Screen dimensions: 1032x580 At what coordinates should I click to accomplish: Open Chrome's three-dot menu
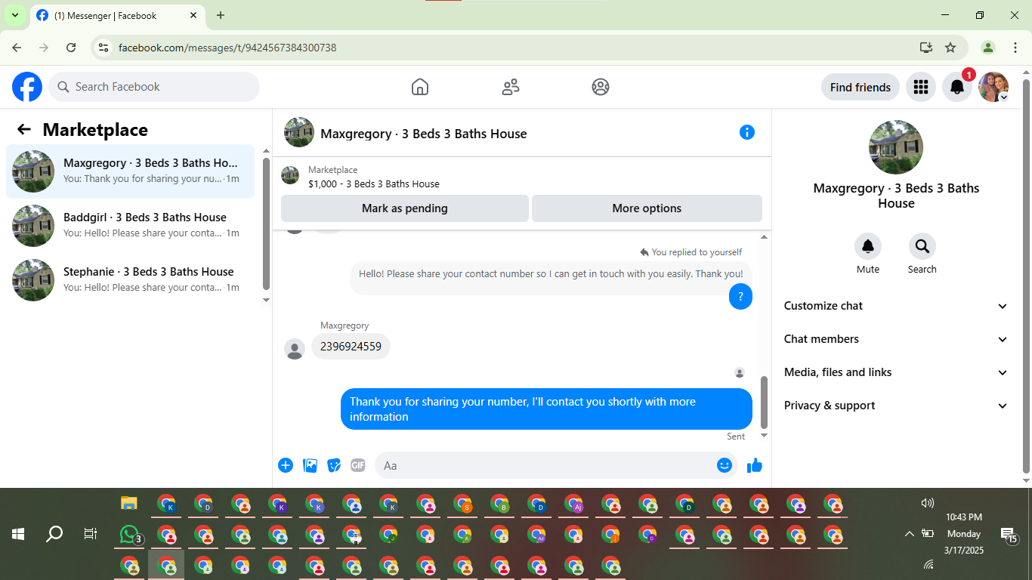pyautogui.click(x=1015, y=48)
